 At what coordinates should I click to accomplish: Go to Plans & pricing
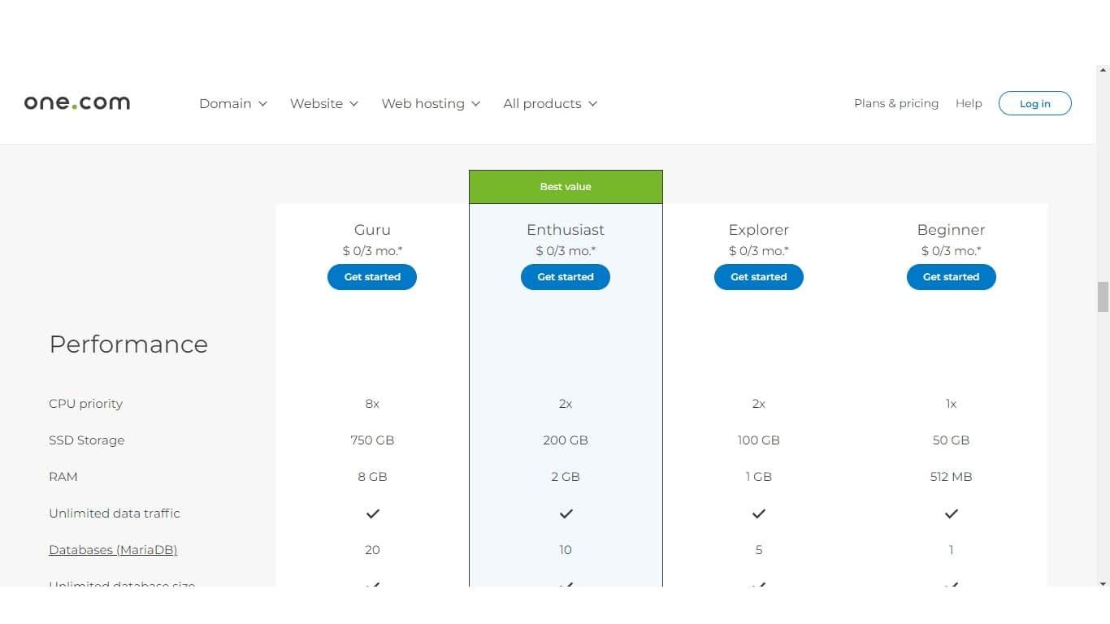896,103
